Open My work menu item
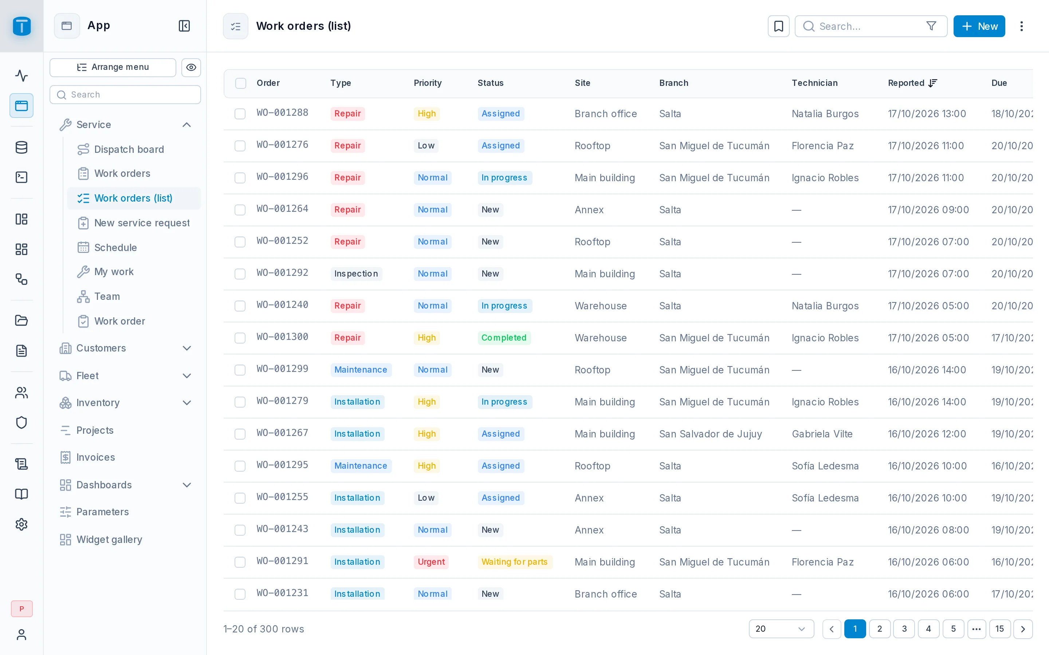Image resolution: width=1049 pixels, height=655 pixels. [134, 271]
